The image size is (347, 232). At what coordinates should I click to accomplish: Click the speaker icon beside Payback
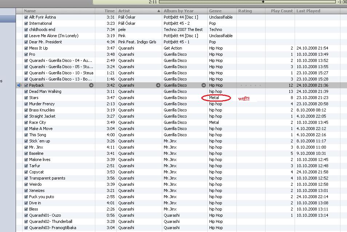[19, 85]
